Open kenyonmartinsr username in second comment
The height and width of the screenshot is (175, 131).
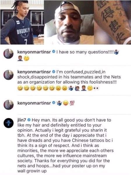click(34, 72)
